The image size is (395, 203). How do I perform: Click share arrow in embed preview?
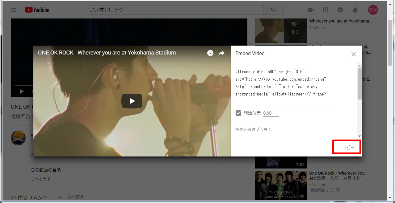point(221,53)
